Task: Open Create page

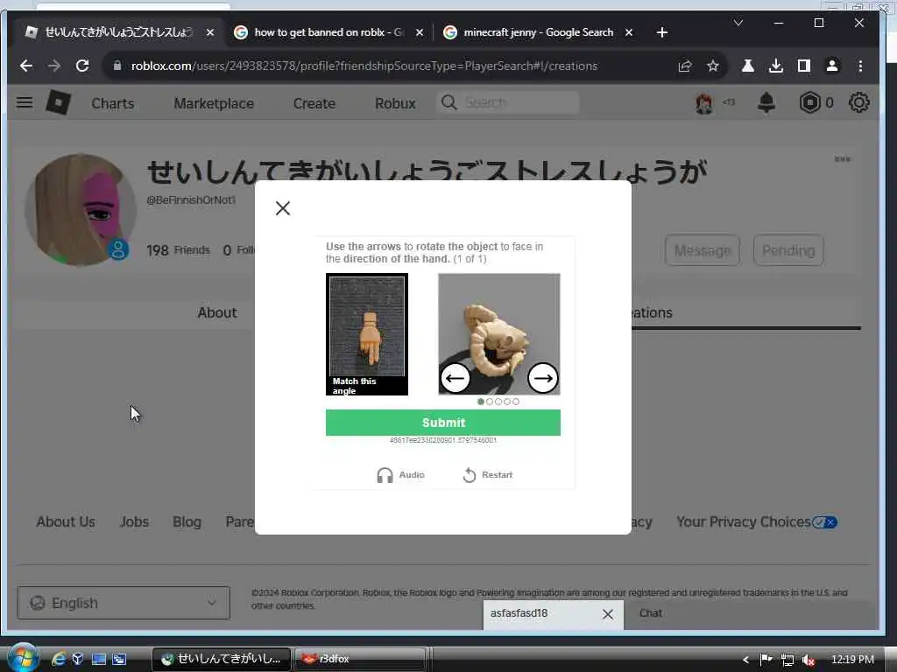Action: click(x=314, y=103)
